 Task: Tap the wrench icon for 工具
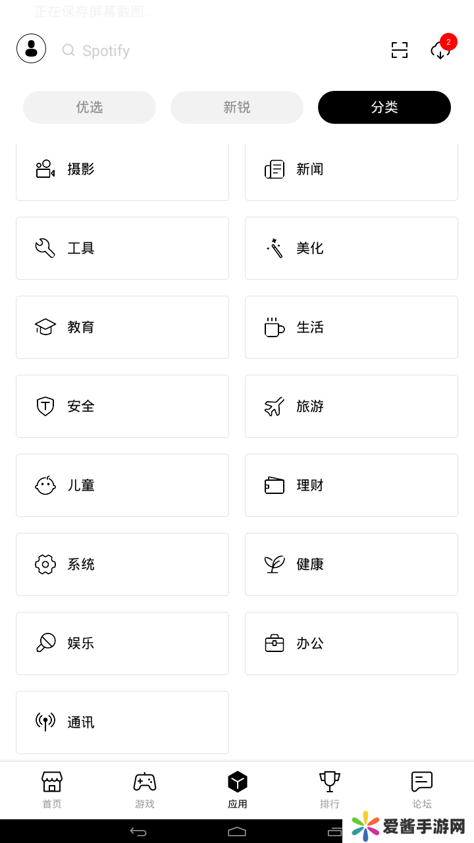pyautogui.click(x=45, y=248)
